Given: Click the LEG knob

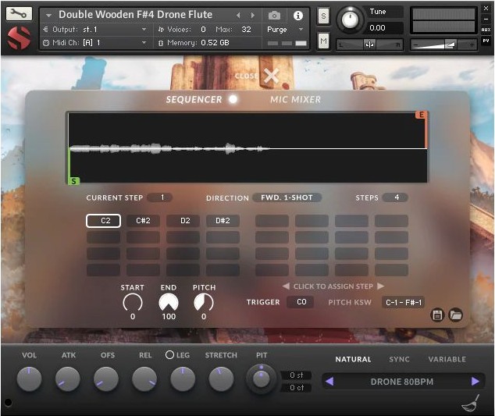Looking at the screenshot, I should [x=183, y=379].
